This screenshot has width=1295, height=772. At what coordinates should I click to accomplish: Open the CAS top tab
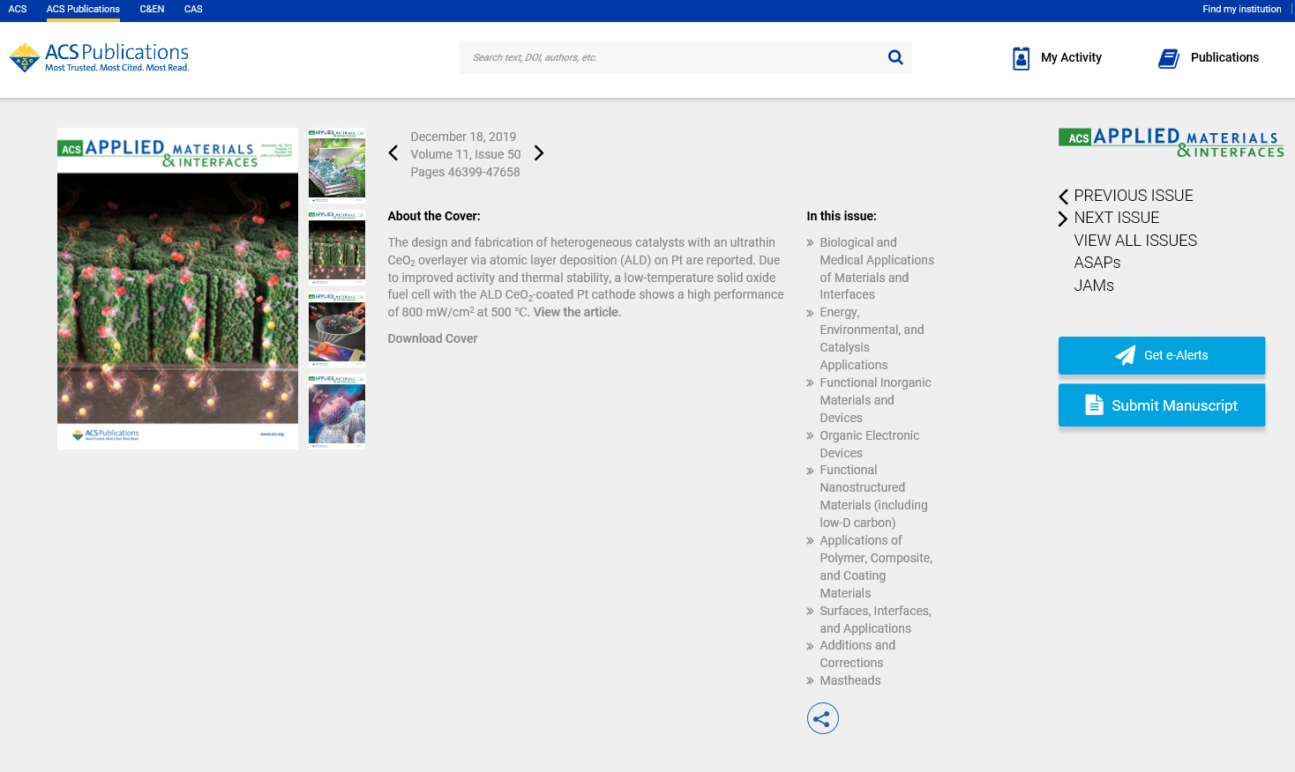(193, 9)
